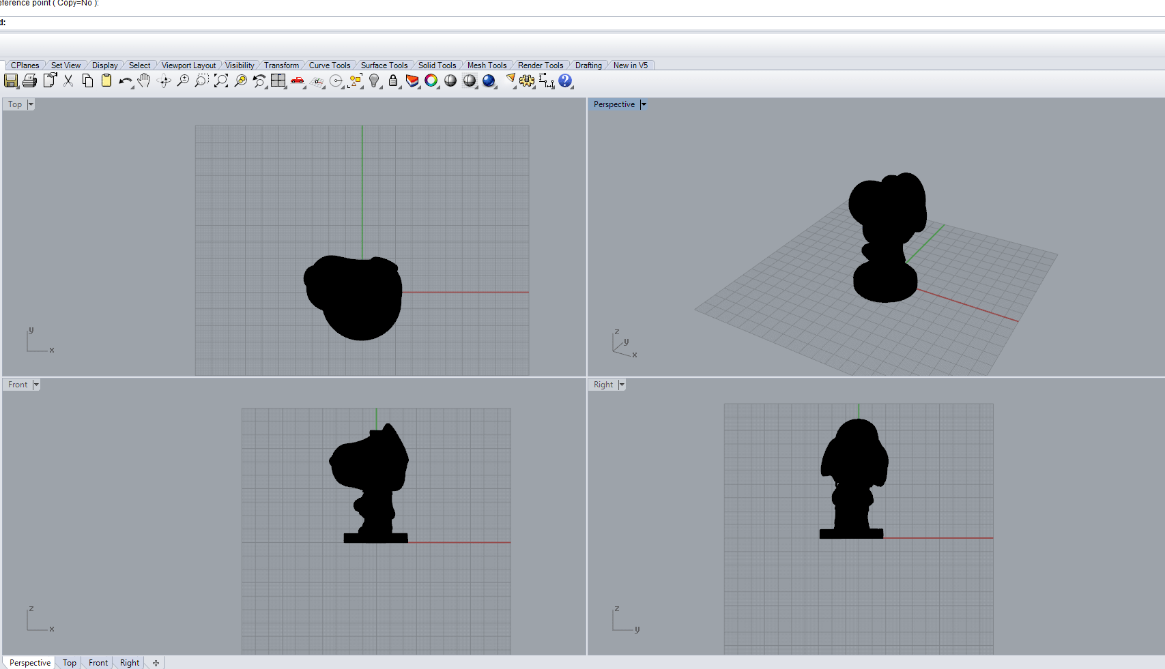The image size is (1165, 669).
Task: Open Document Properties icon
Action: pyautogui.click(x=49, y=80)
